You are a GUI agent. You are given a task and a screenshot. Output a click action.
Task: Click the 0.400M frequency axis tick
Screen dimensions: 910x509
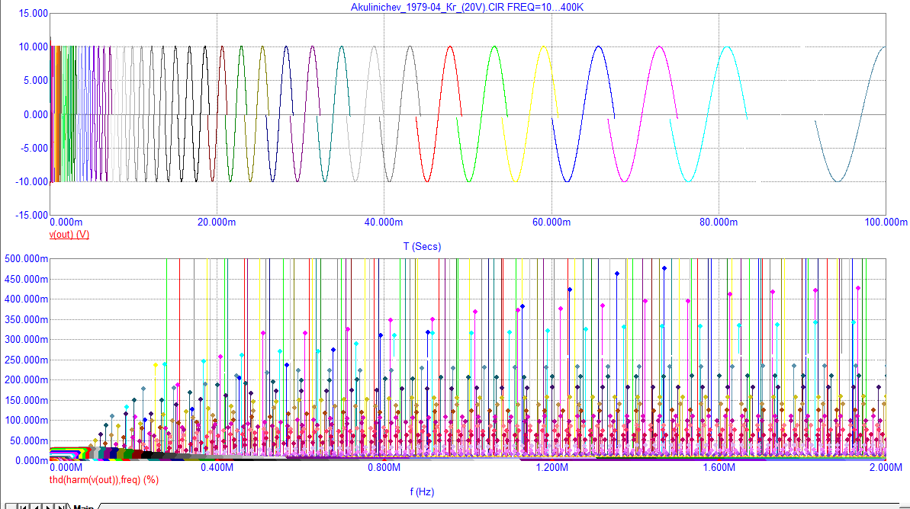[217, 467]
